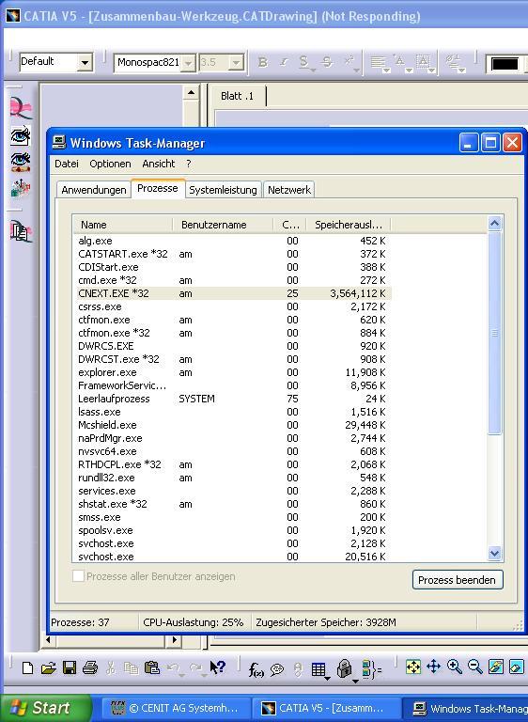
Task: Click the Fit All In icon
Action: 413,667
